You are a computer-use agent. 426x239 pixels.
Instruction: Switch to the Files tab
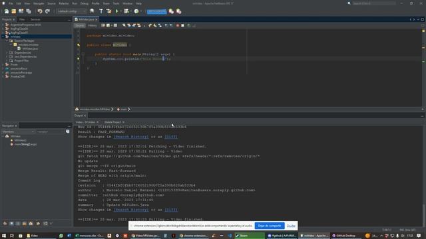(x=22, y=19)
